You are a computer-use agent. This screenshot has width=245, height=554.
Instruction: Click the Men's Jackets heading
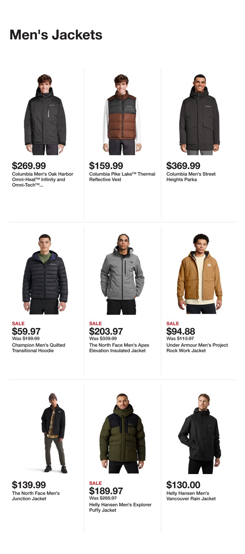(x=56, y=35)
